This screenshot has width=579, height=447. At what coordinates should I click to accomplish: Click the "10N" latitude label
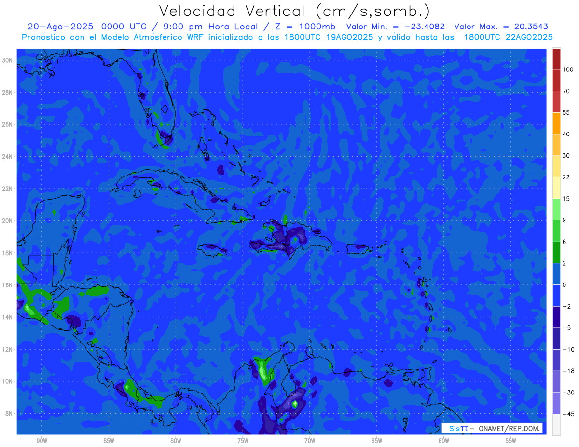8,381
